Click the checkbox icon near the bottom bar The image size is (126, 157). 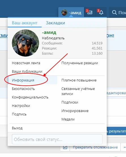point(65,147)
